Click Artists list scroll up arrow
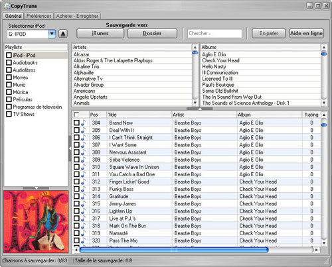 [x=195, y=47]
